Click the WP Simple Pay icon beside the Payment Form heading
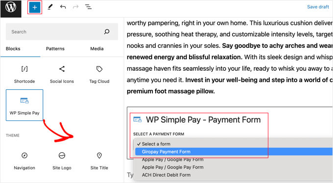 138,120
